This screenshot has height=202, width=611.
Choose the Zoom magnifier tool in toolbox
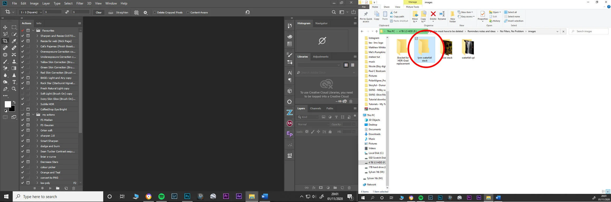tap(14, 89)
